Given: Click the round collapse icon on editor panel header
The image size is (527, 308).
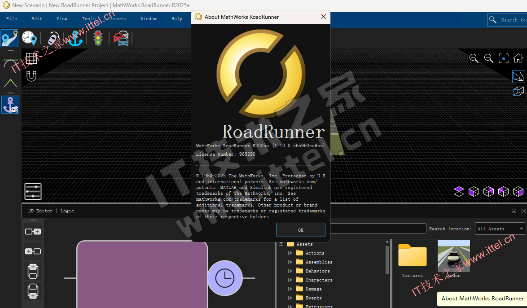Looking at the screenshot, I should point(514,211).
